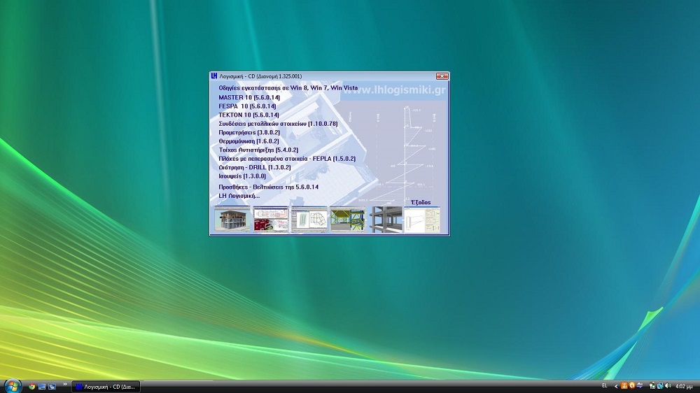Viewport: 700px width, 393px height.
Task: Click the colored steel structure thumbnail
Action: 347,220
